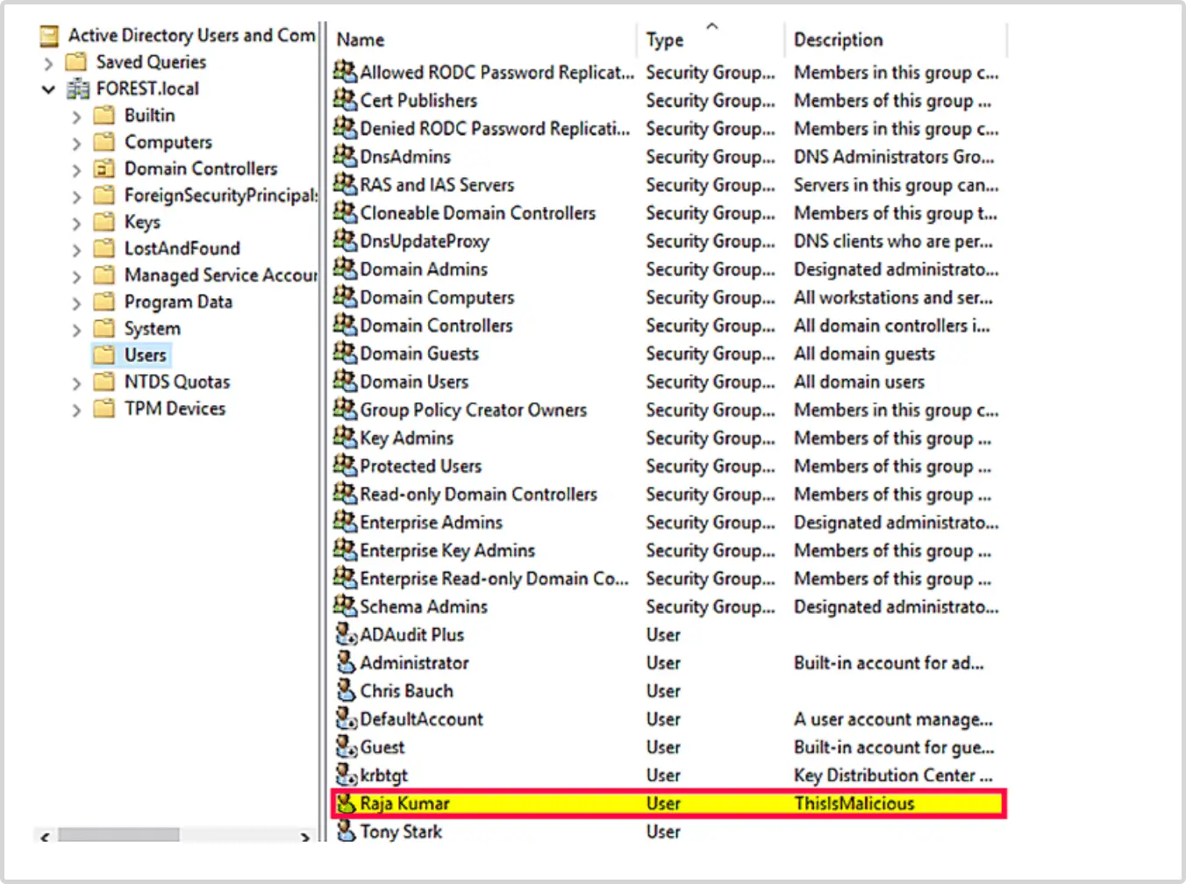Screen dimensions: 1186x884
Task: Click the tree pane scrollbar right arrow
Action: pos(304,836)
